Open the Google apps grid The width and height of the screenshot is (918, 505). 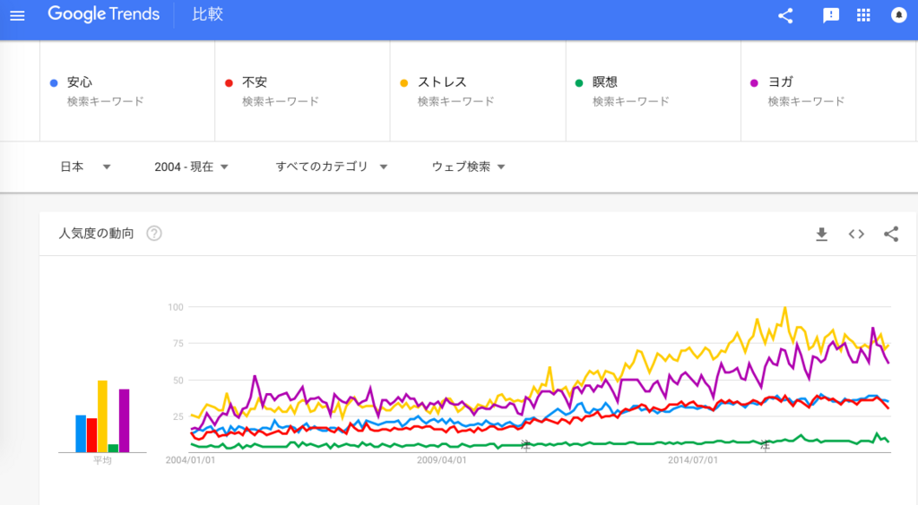coord(864,15)
